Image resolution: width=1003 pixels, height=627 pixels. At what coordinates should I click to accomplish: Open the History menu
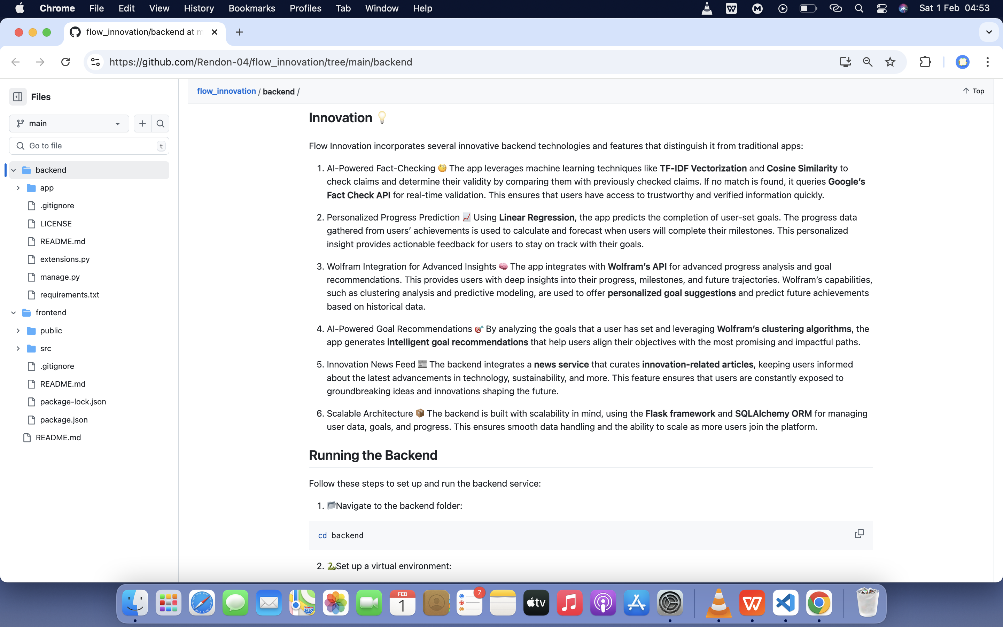(x=199, y=8)
